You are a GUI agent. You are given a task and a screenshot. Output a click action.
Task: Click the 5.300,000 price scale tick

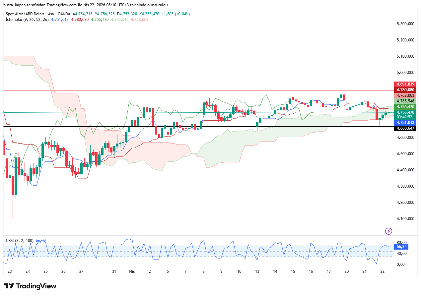405,24
